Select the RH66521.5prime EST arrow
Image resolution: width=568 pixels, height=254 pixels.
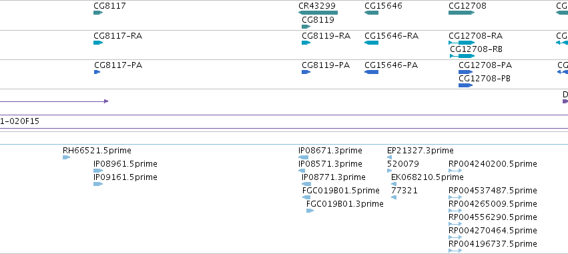pyautogui.click(x=66, y=157)
